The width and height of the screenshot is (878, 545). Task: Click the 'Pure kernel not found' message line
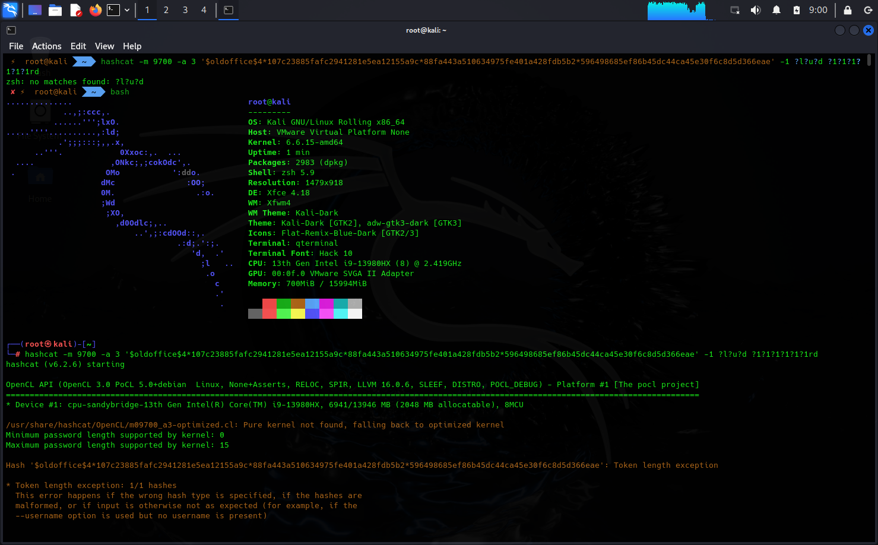point(255,425)
